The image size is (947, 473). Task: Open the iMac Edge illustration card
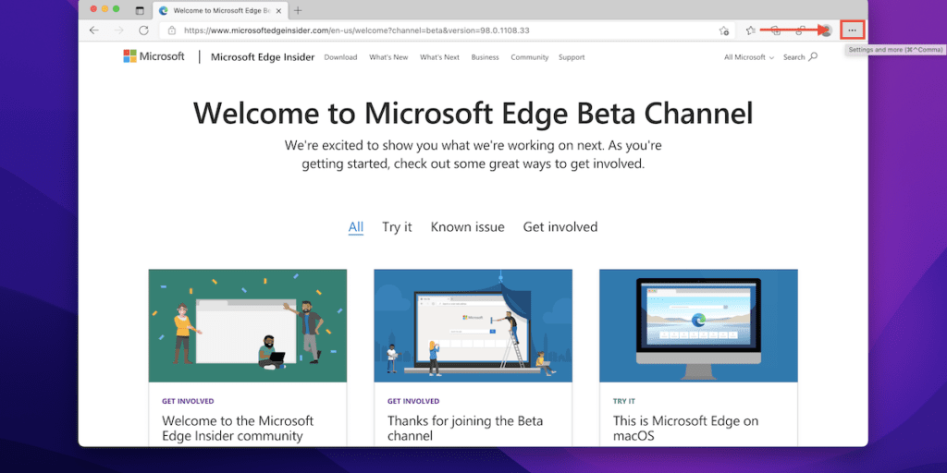pyautogui.click(x=698, y=326)
